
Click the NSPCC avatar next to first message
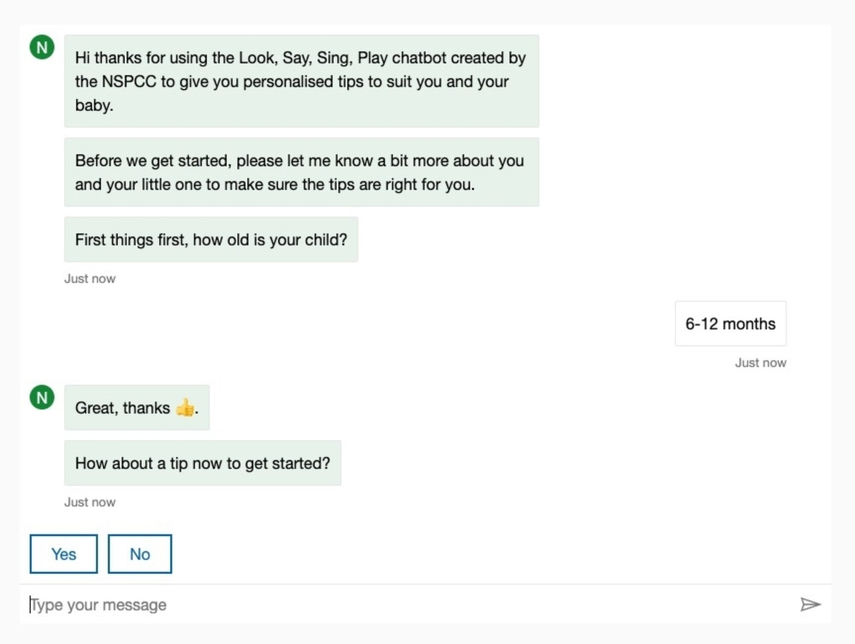point(42,47)
